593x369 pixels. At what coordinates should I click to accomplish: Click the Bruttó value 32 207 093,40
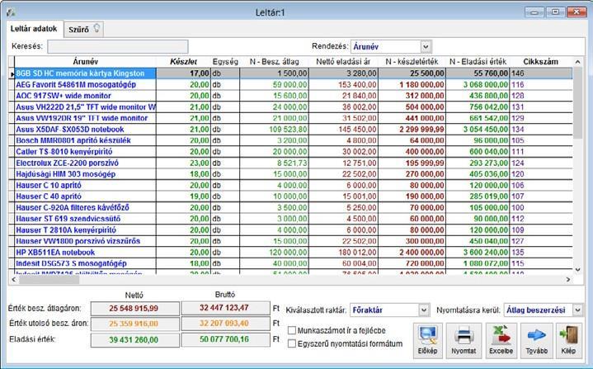click(224, 324)
